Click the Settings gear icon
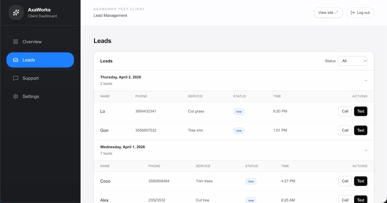Image resolution: width=387 pixels, height=203 pixels. point(15,96)
